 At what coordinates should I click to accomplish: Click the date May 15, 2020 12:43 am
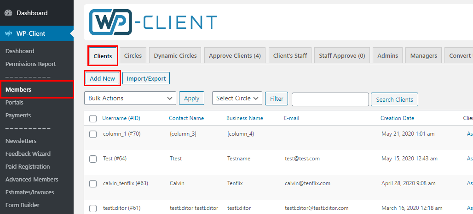pos(410,159)
